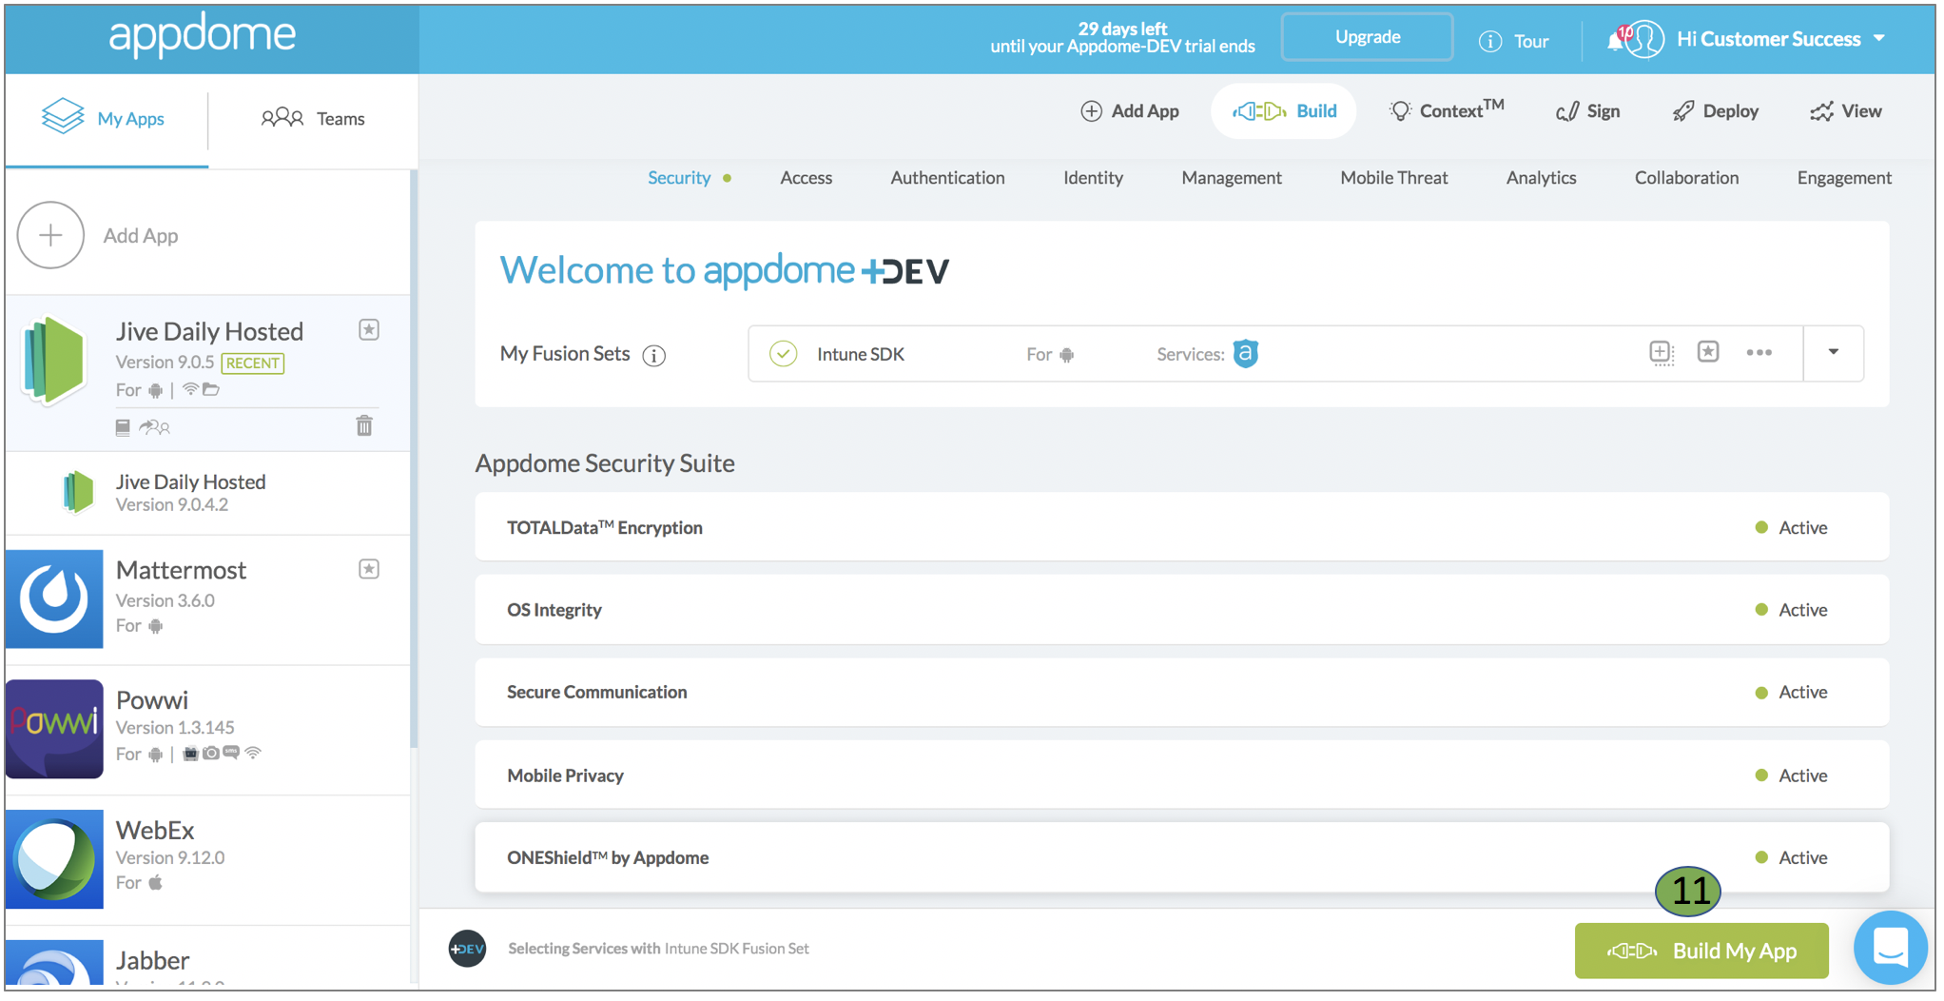
Task: Select Jive Daily Hosted Version 9.0.4.2
Action: point(207,493)
